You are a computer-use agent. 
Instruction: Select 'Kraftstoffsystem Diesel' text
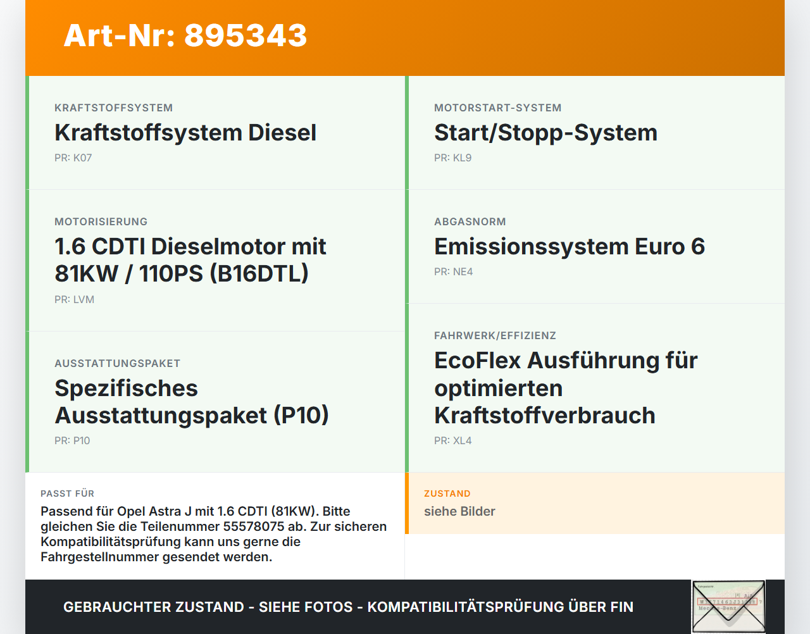tap(185, 133)
